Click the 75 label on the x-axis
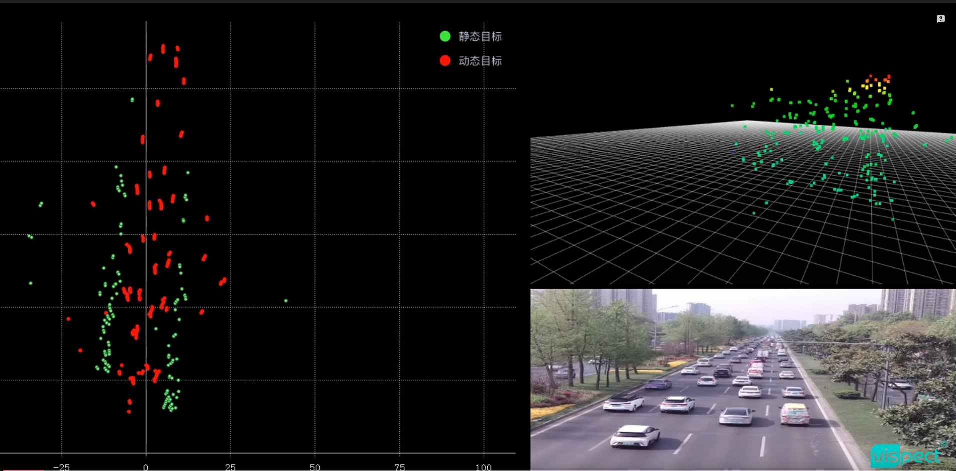 point(399,467)
